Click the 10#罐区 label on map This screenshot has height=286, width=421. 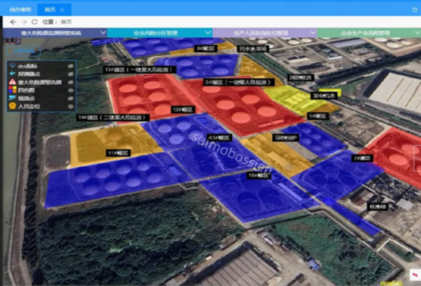tap(259, 175)
